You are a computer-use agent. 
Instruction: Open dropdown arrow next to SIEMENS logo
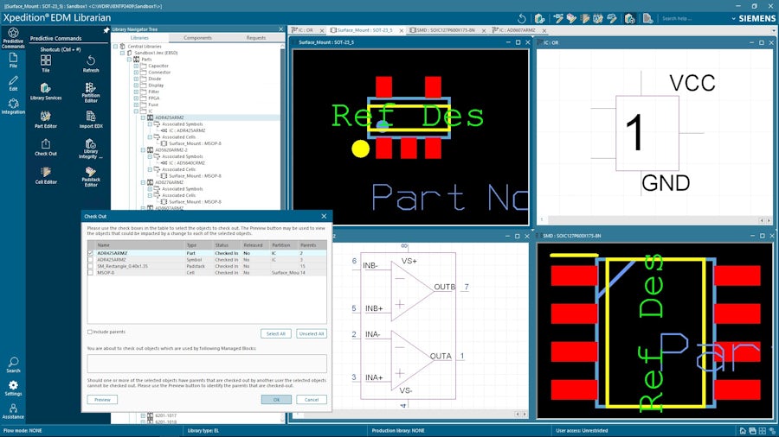[x=733, y=19]
